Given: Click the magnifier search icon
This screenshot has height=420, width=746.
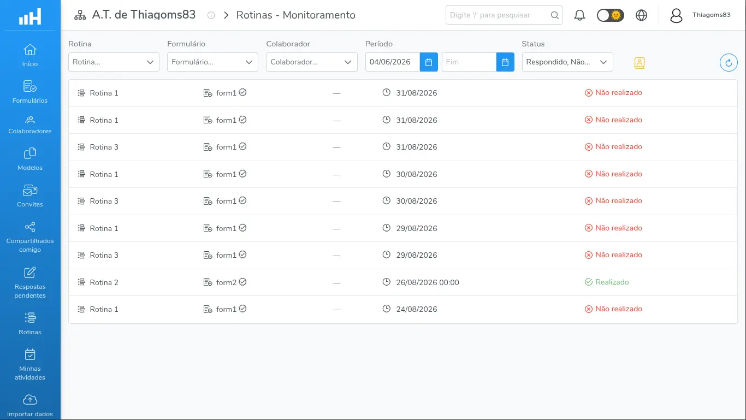Looking at the screenshot, I should [555, 15].
